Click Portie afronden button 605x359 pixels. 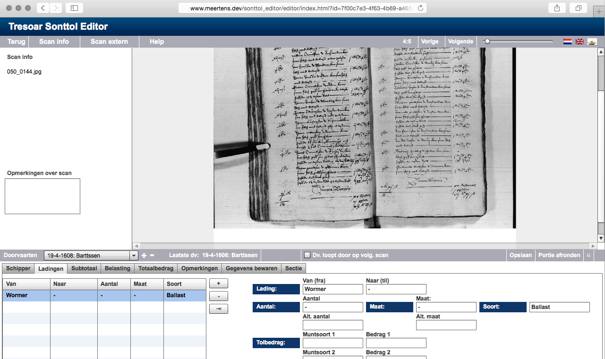click(x=559, y=255)
